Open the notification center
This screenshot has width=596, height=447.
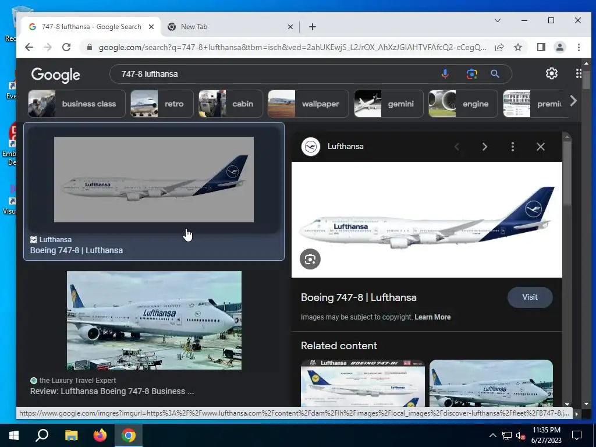(x=577, y=435)
